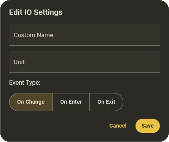Select the On Enter event type
The height and width of the screenshot is (142, 169).
click(x=71, y=102)
